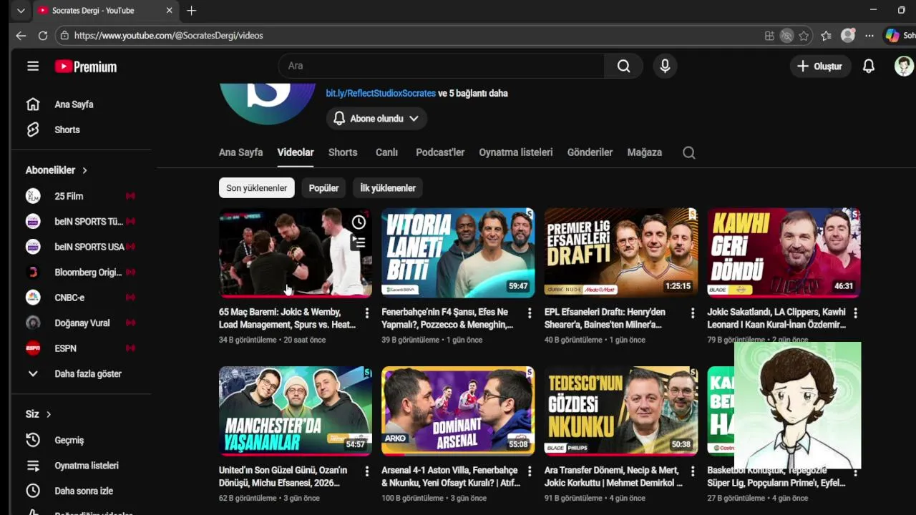Image resolution: width=916 pixels, height=515 pixels.
Task: Open browser favorites list icon
Action: point(826,36)
